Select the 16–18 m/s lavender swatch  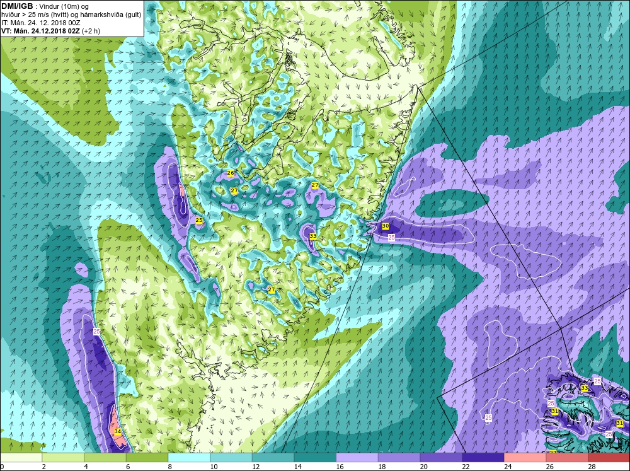(x=357, y=458)
